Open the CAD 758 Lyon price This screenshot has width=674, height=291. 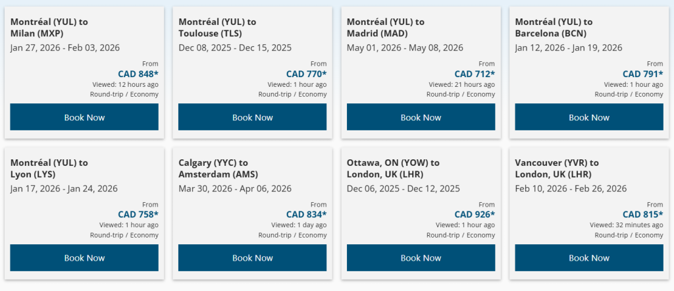point(138,214)
